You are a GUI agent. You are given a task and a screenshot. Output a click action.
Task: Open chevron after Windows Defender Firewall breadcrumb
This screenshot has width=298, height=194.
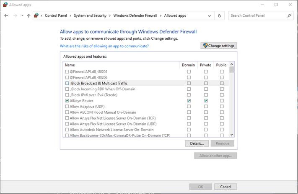coord(161,15)
